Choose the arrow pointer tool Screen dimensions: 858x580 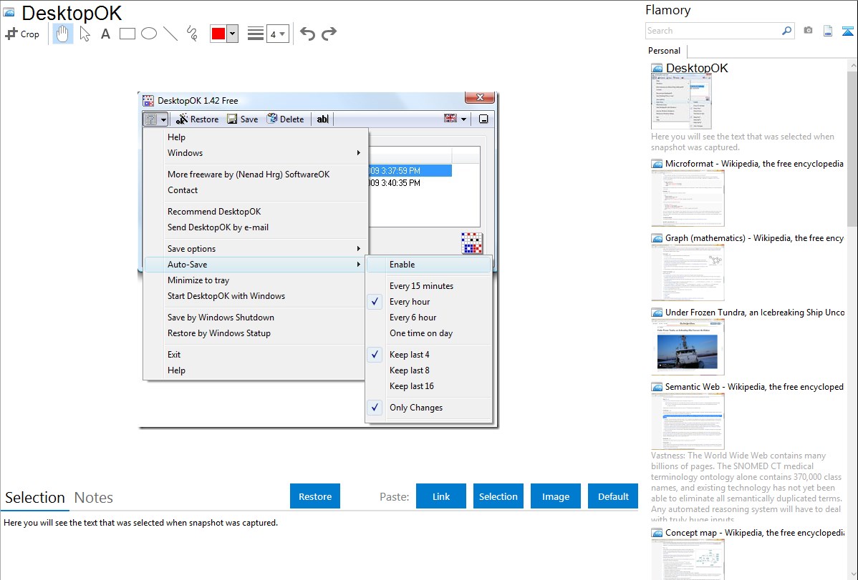click(x=85, y=34)
